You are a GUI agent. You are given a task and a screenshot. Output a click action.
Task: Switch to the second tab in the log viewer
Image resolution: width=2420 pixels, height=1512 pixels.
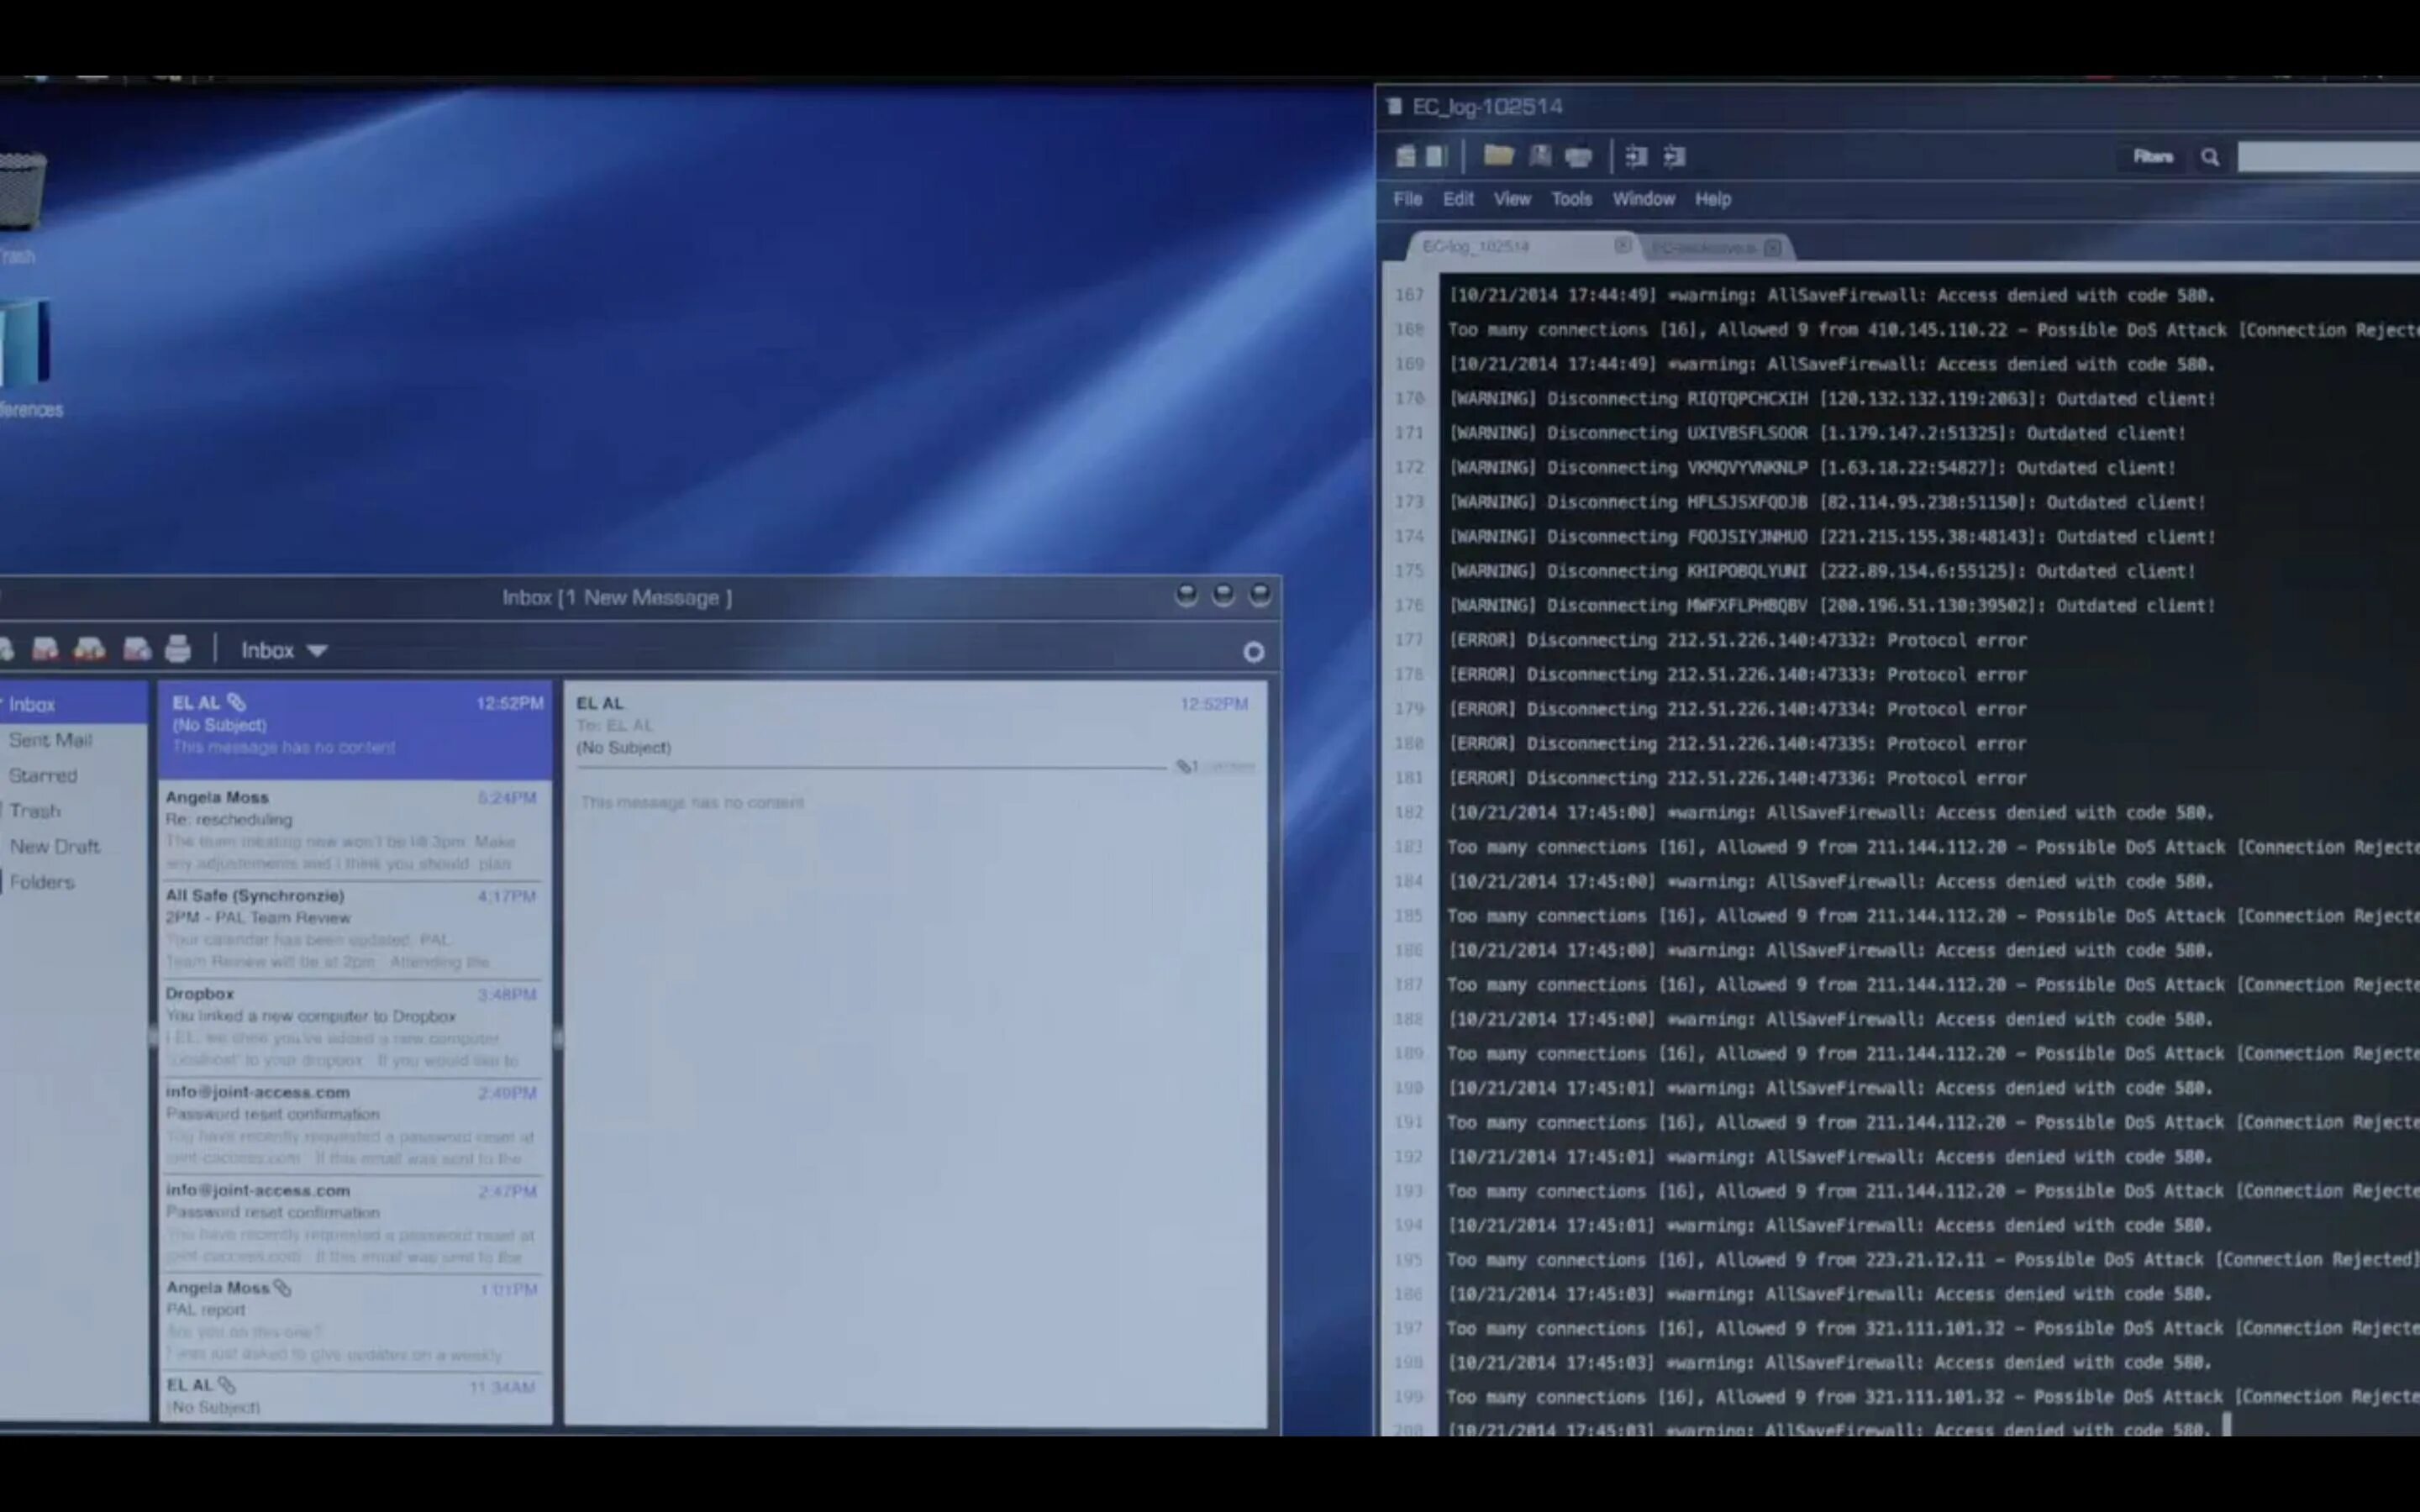click(x=1710, y=247)
